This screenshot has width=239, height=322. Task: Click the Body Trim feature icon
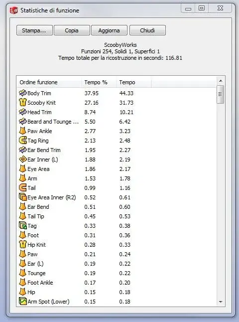click(23, 93)
